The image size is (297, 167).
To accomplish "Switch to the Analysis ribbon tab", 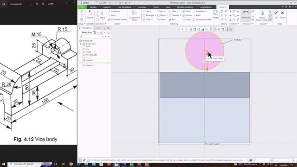I will point(107,7).
